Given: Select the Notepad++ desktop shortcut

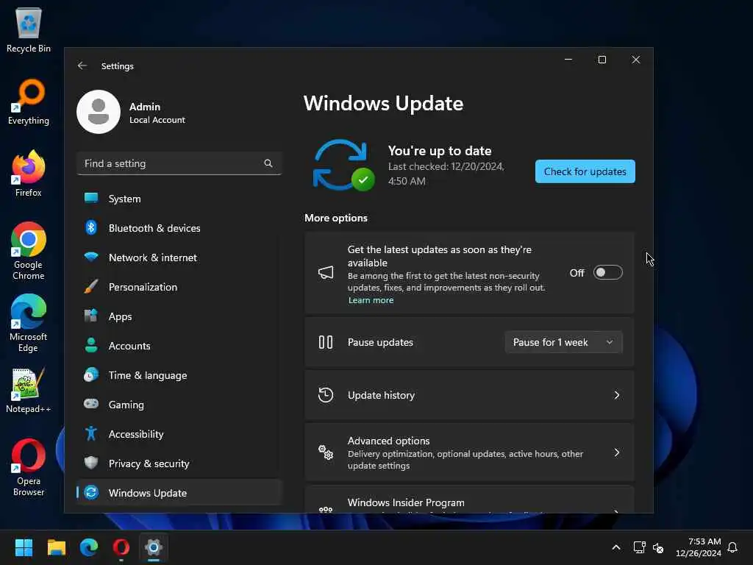Looking at the screenshot, I should [29, 390].
